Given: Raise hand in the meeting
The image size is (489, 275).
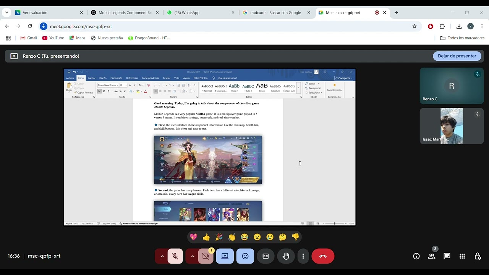Looking at the screenshot, I should [x=286, y=256].
